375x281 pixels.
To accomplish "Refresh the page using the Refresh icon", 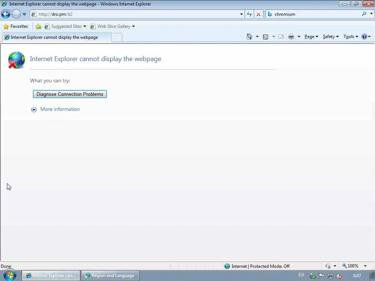I will [249, 14].
